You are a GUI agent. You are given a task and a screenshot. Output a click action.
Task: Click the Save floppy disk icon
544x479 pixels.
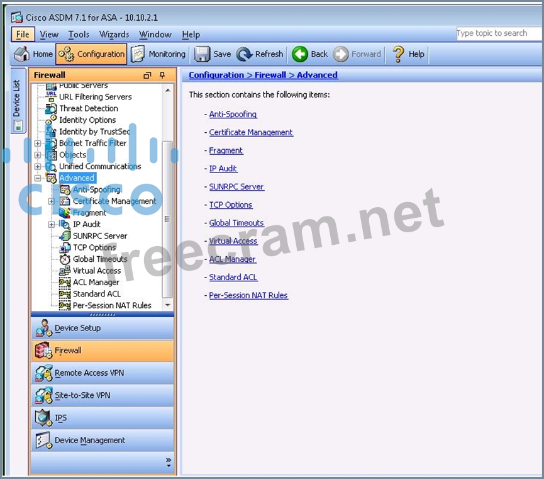coord(202,54)
